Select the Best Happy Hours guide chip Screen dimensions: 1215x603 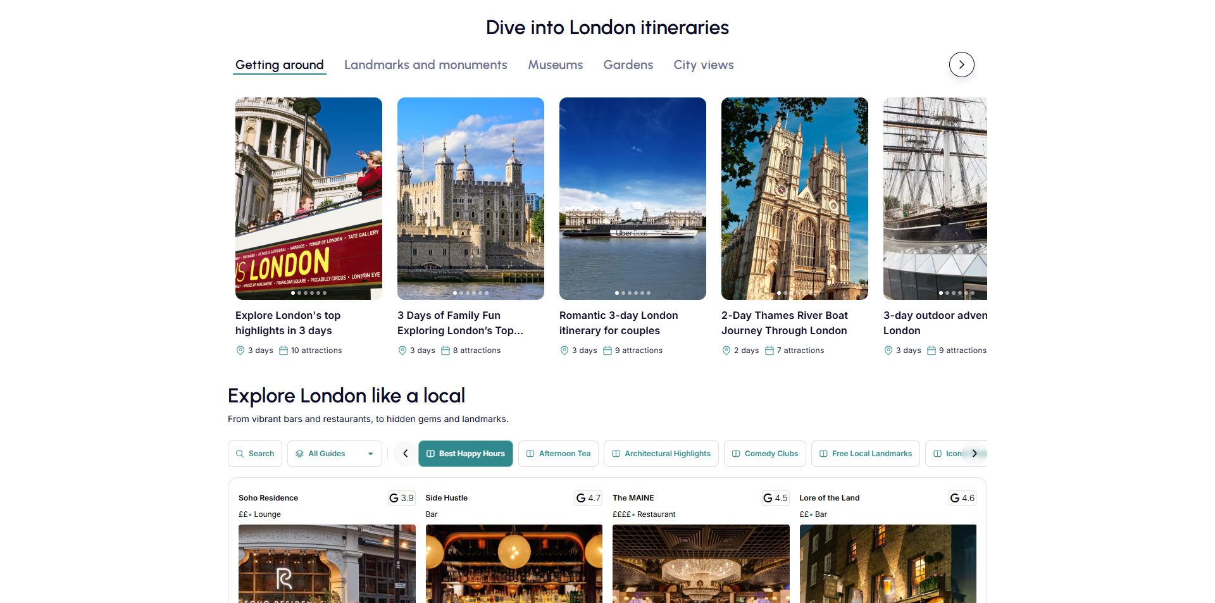coord(466,454)
